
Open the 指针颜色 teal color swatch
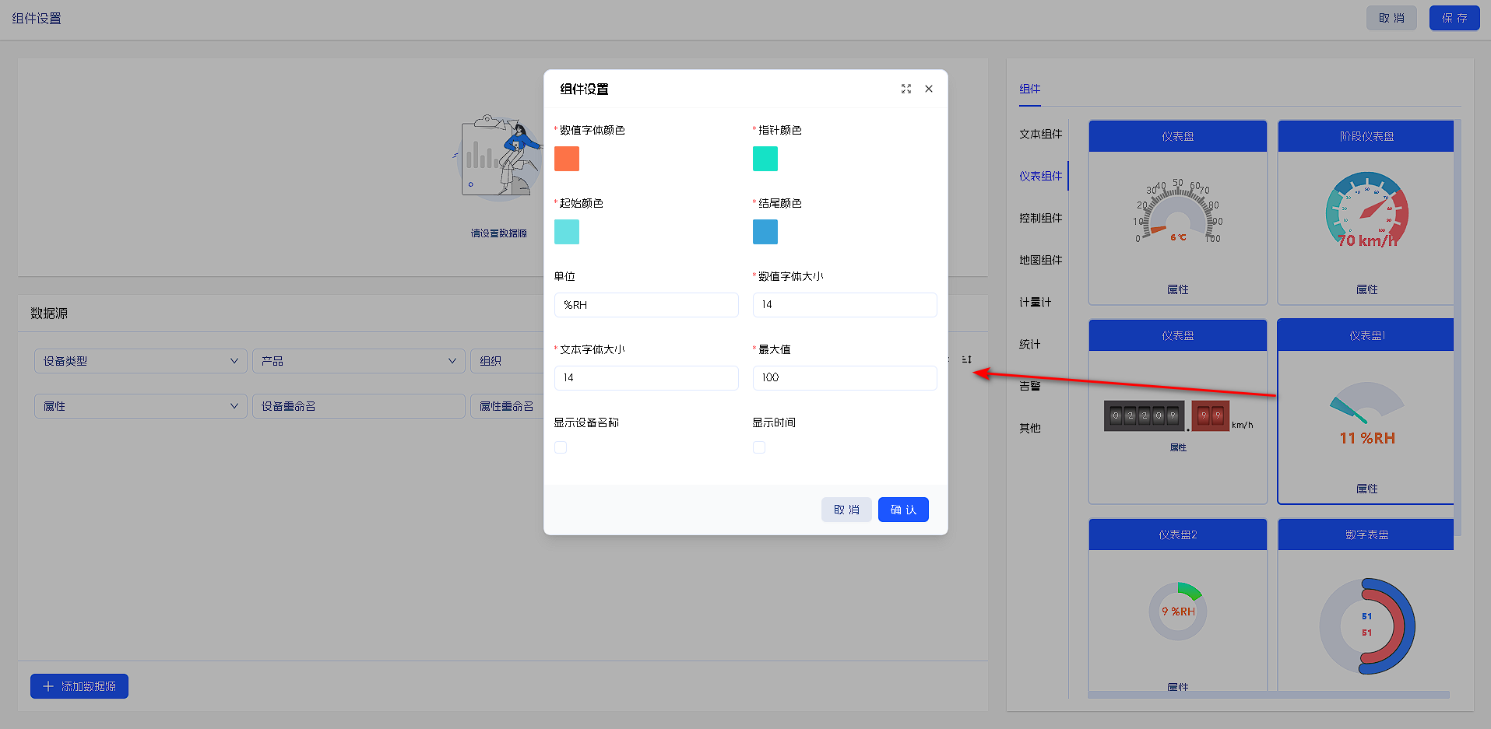[765, 159]
